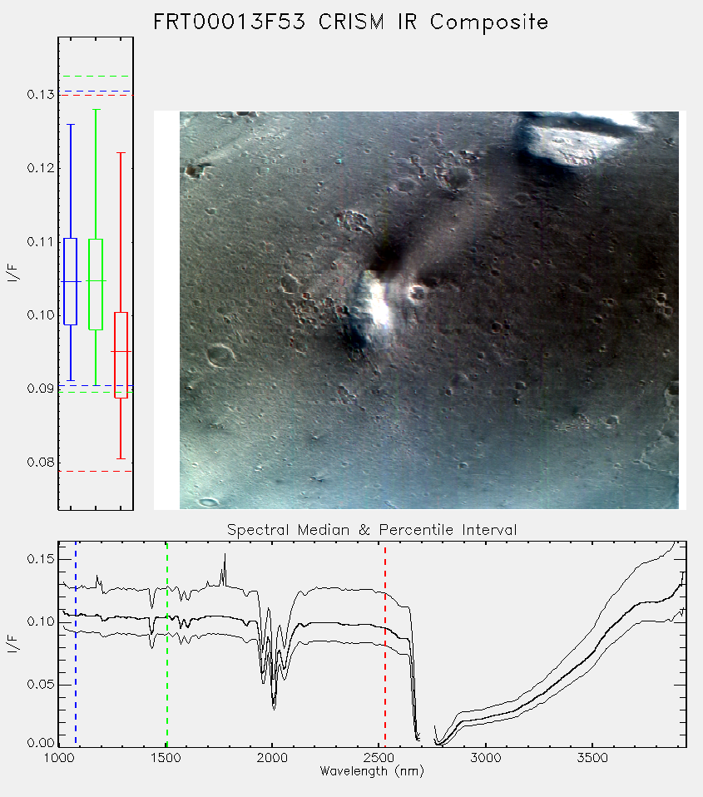Select the blue box plot box
The width and height of the screenshot is (703, 797).
coord(70,281)
